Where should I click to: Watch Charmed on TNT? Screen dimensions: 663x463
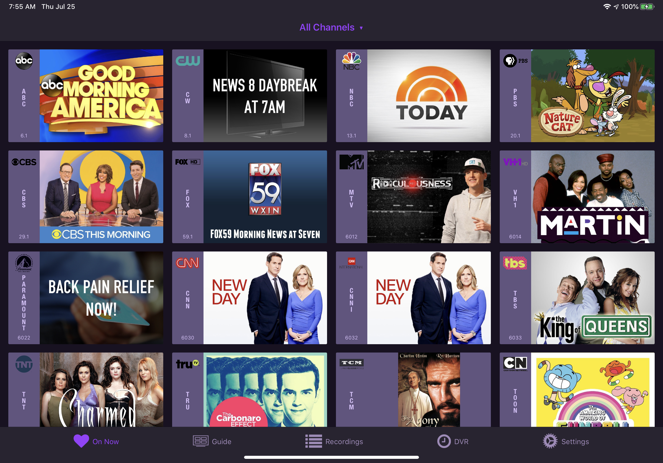[101, 390]
